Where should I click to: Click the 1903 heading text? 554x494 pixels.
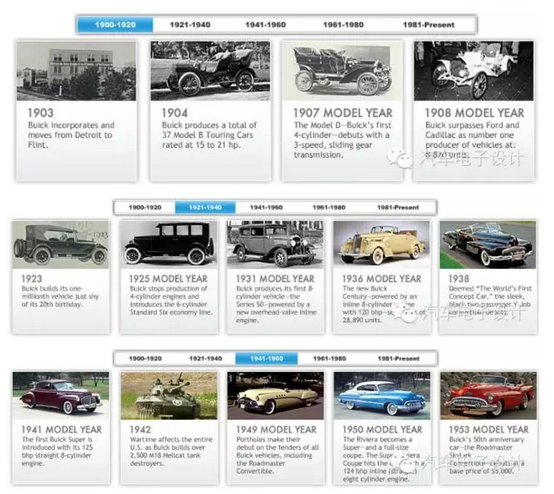[x=41, y=113]
